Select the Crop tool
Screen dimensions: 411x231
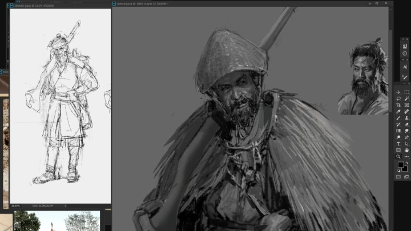point(398,105)
